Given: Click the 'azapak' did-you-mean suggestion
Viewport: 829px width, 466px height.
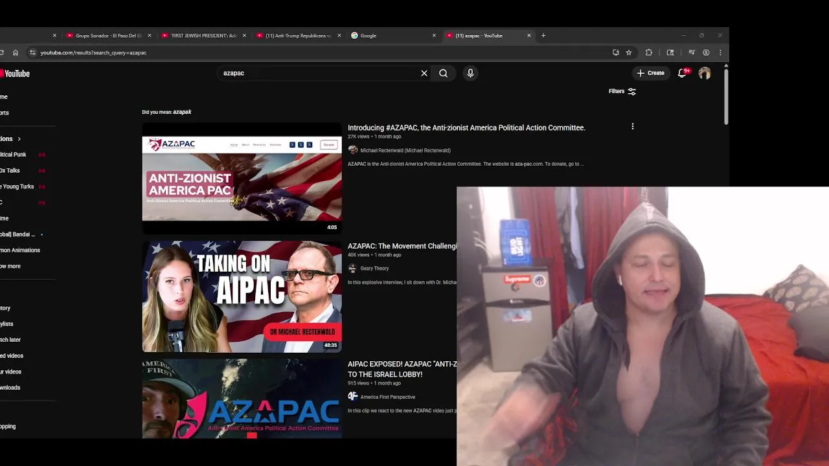Looking at the screenshot, I should 182,112.
